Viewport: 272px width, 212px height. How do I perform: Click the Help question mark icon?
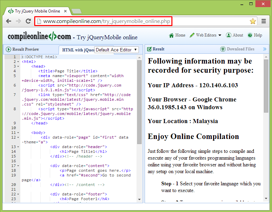click(250, 35)
